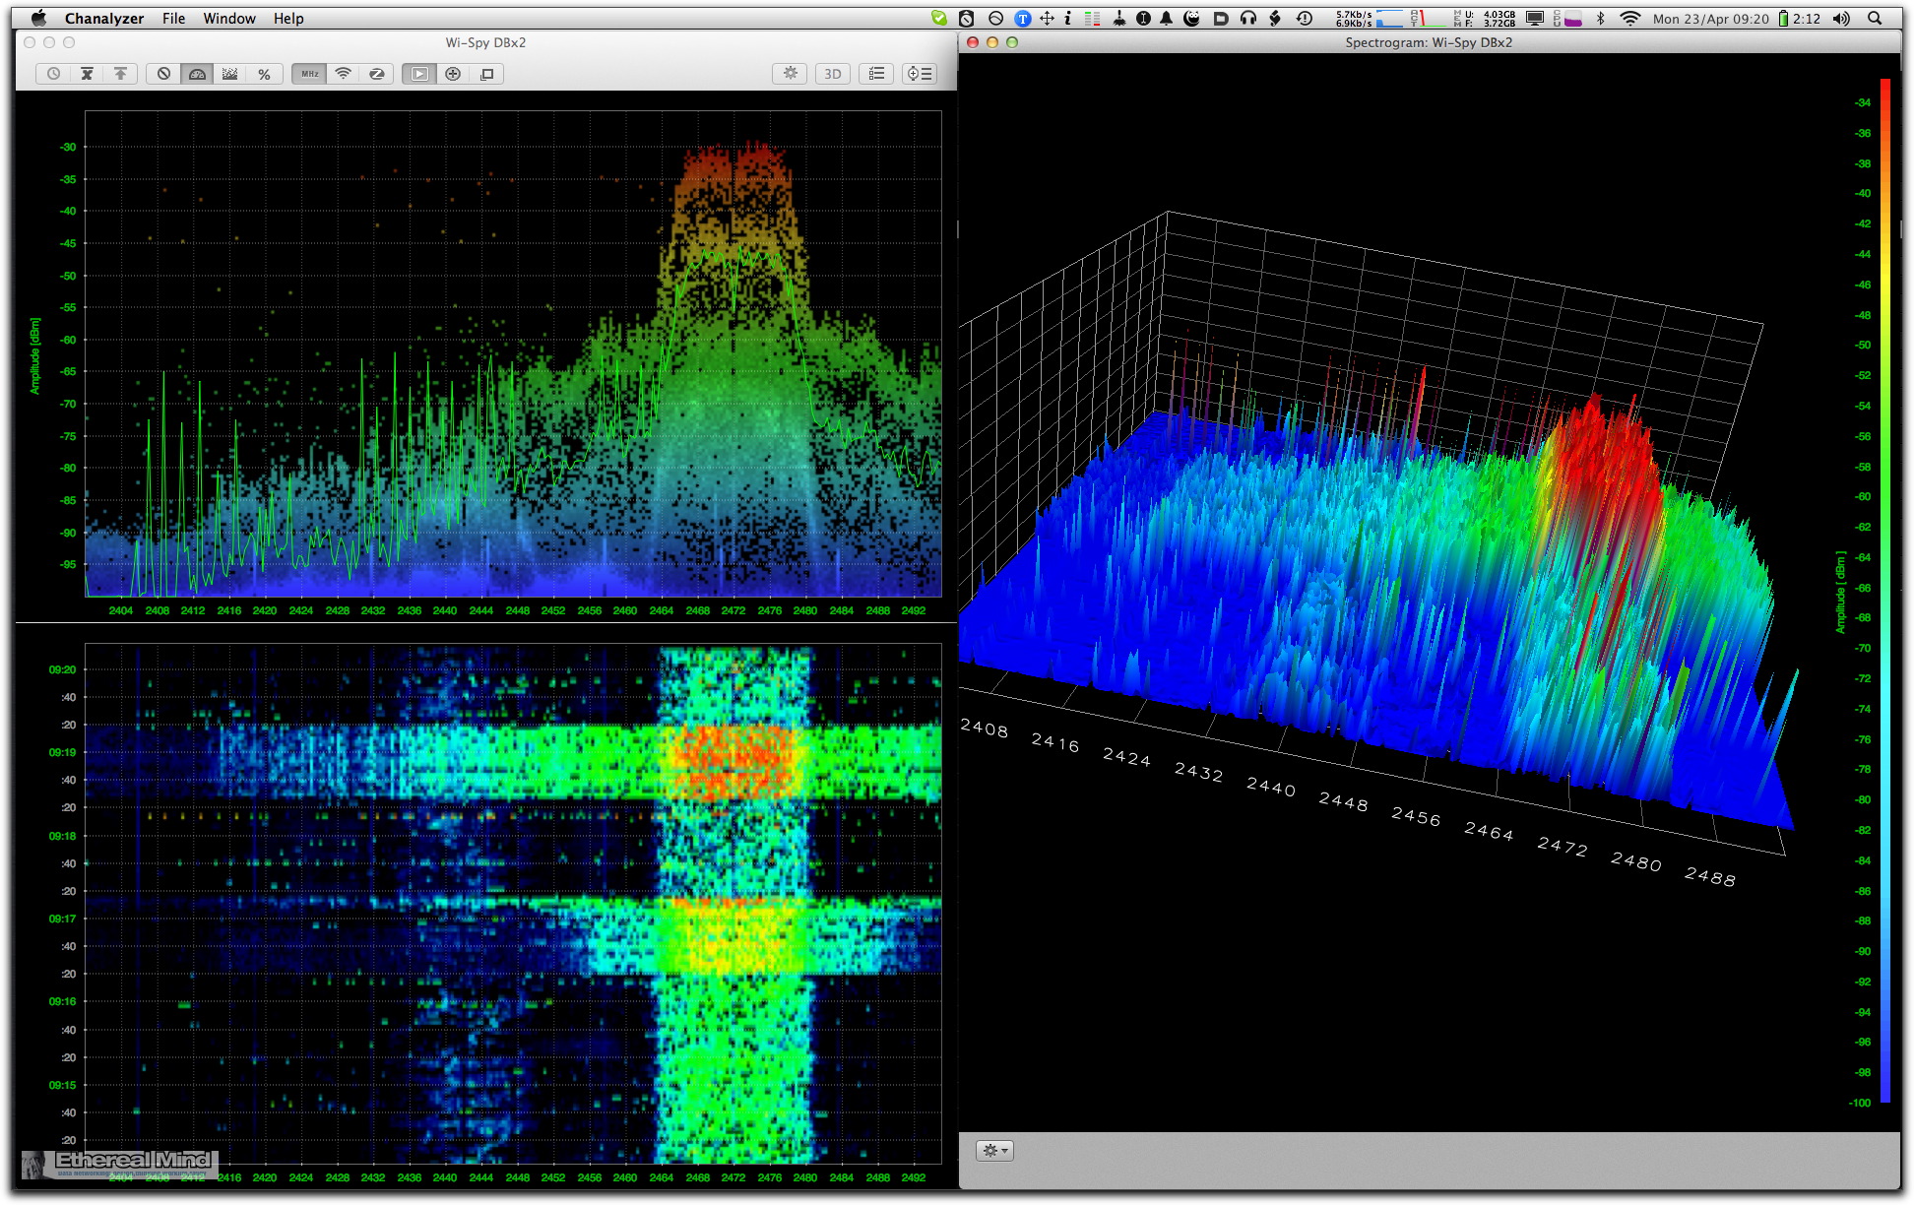Open the Chanalyzer application menu

point(104,18)
